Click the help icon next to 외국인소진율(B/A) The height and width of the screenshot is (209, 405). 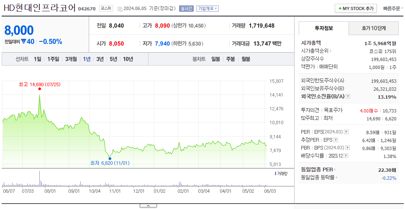[348, 97]
